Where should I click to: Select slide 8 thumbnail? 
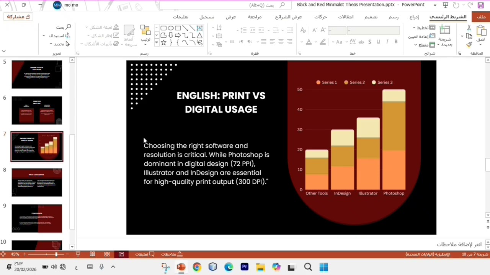pos(37,183)
